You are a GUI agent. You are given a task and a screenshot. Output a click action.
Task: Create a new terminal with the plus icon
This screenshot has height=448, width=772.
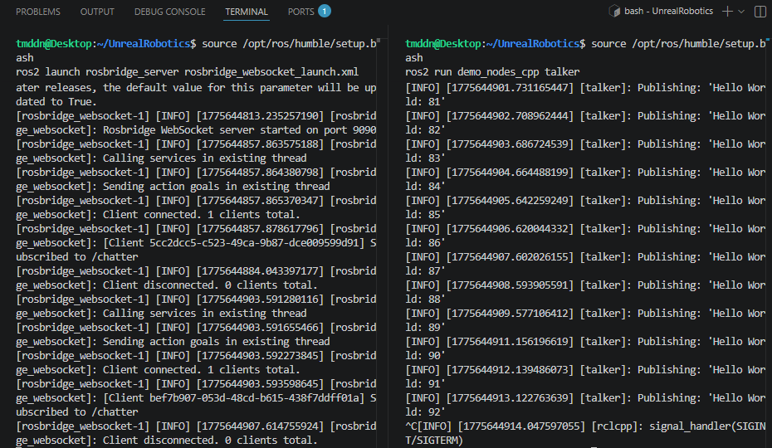tap(727, 12)
